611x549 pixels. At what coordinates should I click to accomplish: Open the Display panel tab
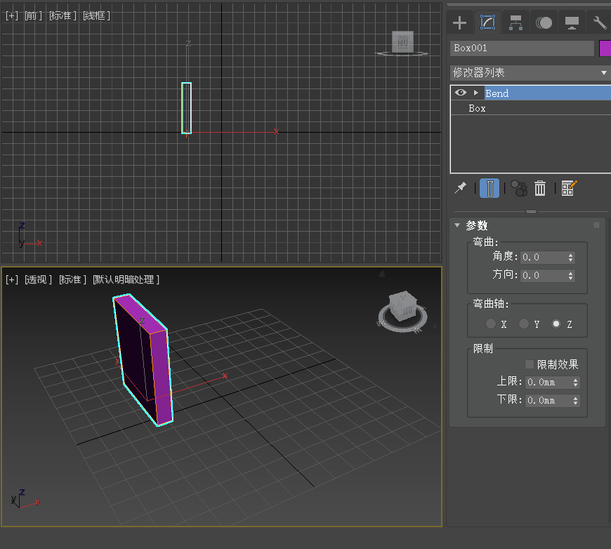click(572, 22)
